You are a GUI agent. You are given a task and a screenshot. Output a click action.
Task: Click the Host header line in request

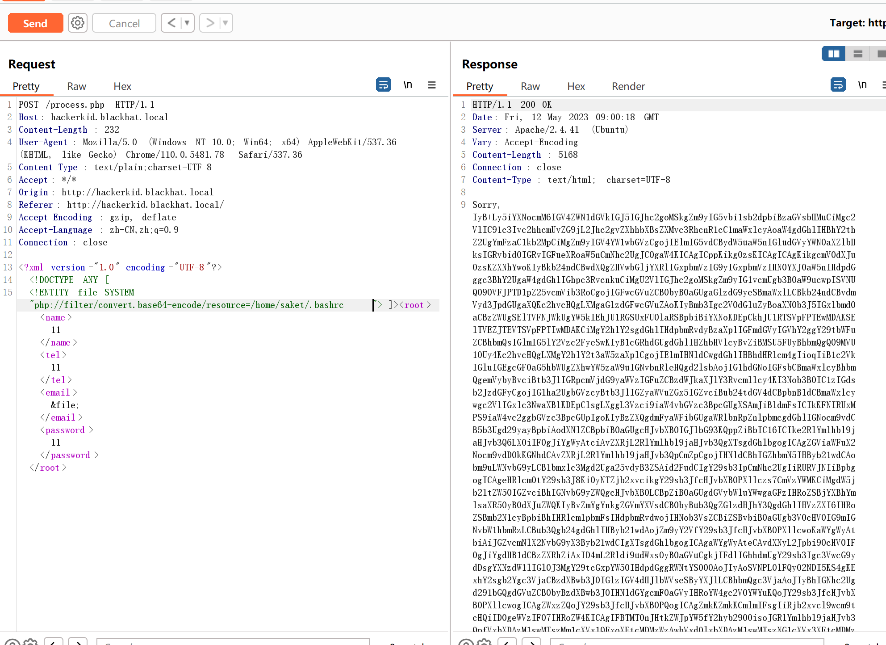pos(94,117)
